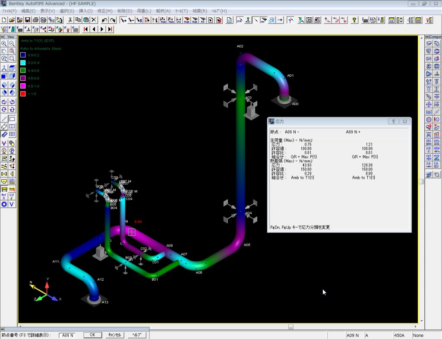This screenshot has height=339, width=442.
Task: Click the red >1.0 legend swatch
Action: coord(23,94)
